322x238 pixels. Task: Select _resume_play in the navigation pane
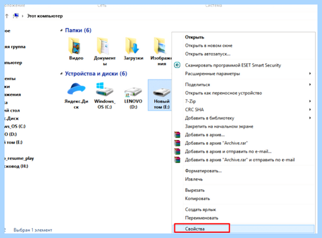click(19, 158)
